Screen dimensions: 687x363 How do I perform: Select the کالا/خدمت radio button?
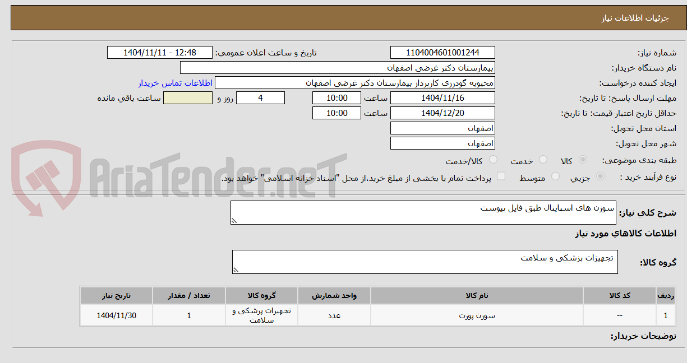click(x=493, y=160)
